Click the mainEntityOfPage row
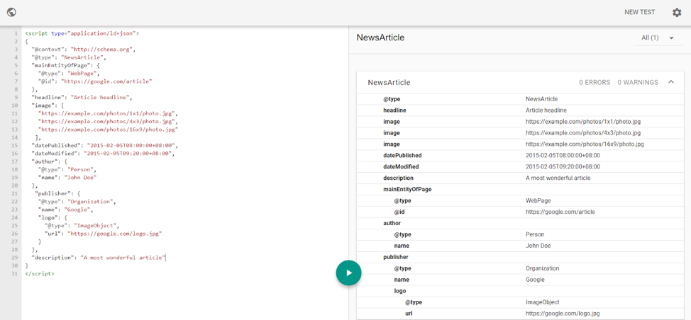The height and width of the screenshot is (320, 691). click(x=520, y=189)
